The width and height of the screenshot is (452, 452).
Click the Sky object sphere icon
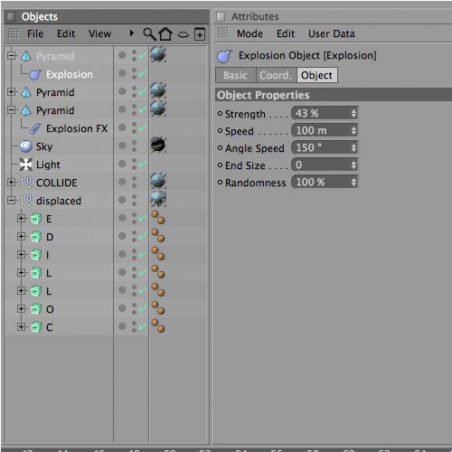point(26,146)
